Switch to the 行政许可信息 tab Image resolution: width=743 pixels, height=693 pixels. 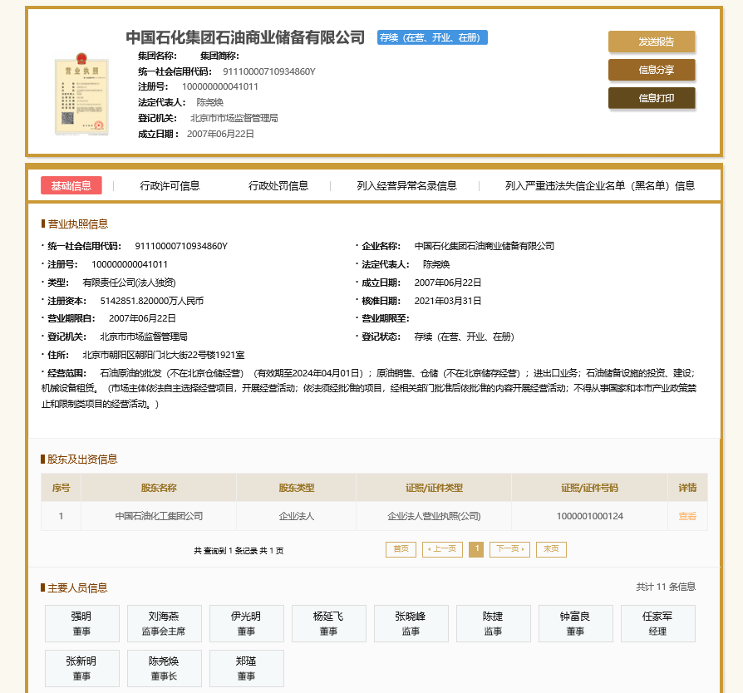pos(170,185)
